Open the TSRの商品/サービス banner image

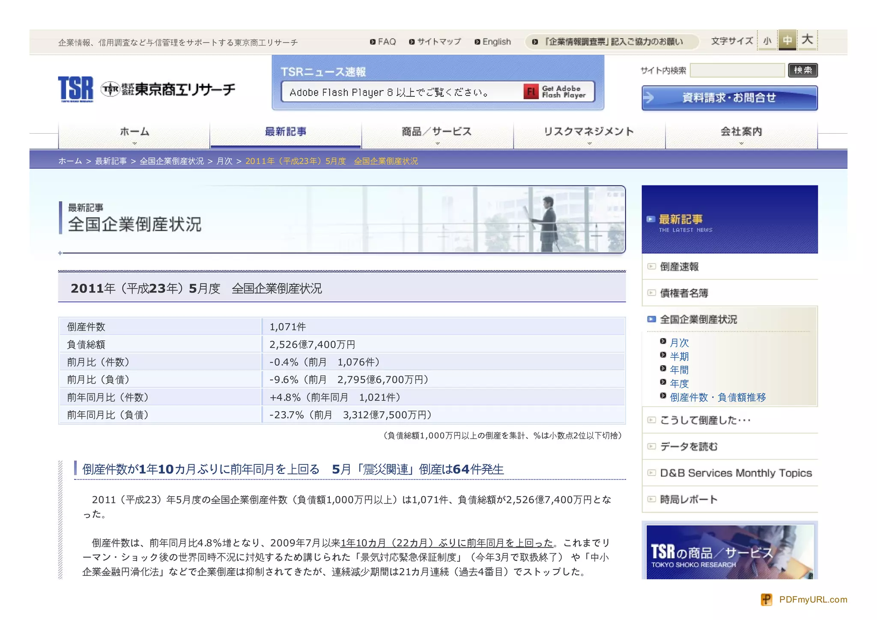click(730, 552)
